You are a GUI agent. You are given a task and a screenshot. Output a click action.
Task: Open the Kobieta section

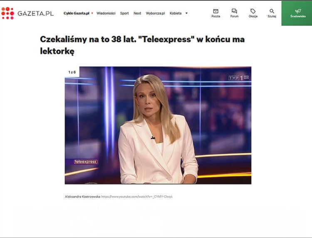(176, 13)
